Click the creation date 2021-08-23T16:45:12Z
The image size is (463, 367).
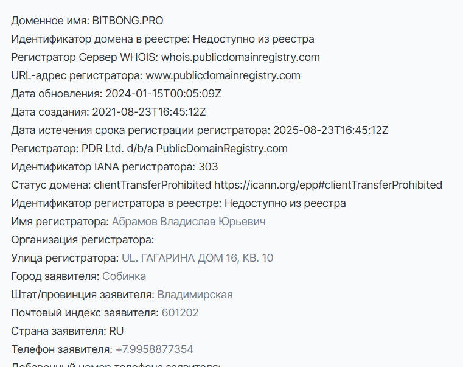(149, 112)
